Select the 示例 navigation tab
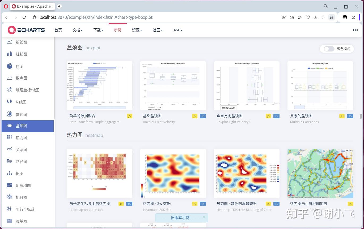 pyautogui.click(x=118, y=30)
